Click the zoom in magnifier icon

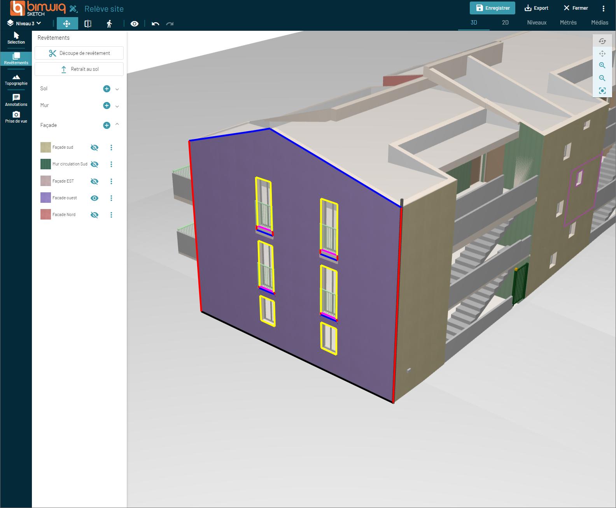pos(602,65)
